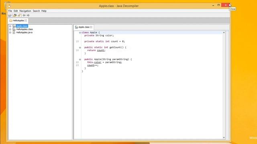Screen dimensions: 257x144
Task: Click line number 22 in the gutter
Action: pyautogui.click(x=78, y=62)
